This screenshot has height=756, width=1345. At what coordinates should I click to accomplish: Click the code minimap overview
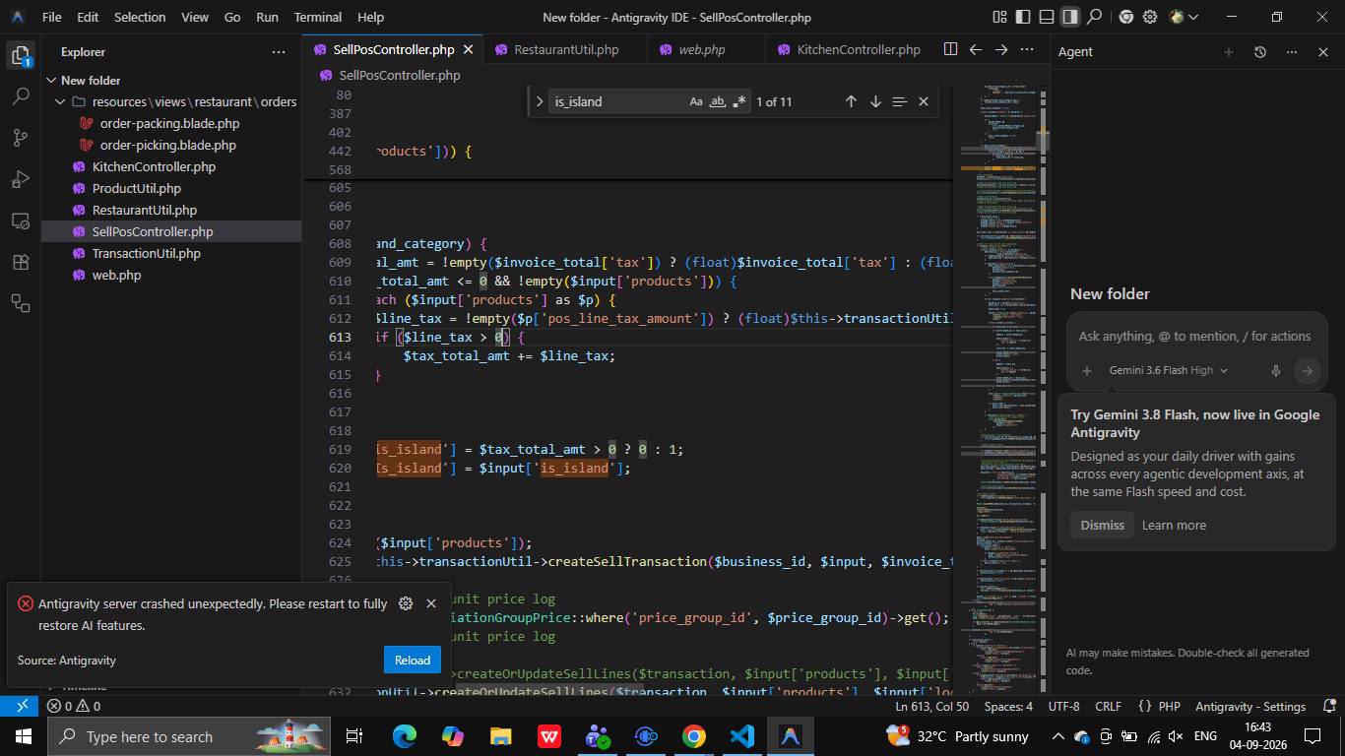(x=999, y=384)
